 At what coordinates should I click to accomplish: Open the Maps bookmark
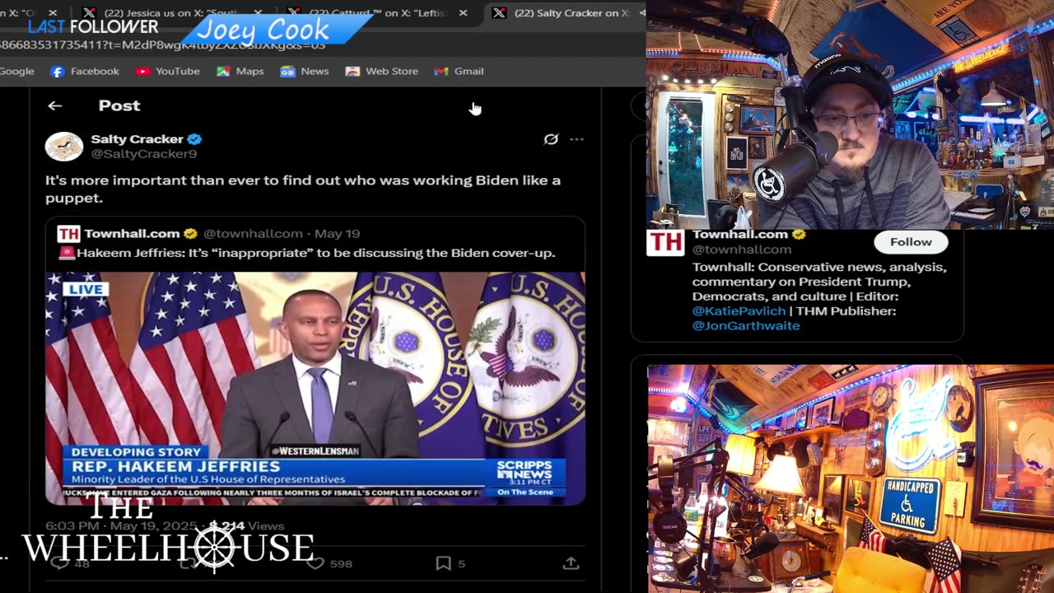pos(240,71)
